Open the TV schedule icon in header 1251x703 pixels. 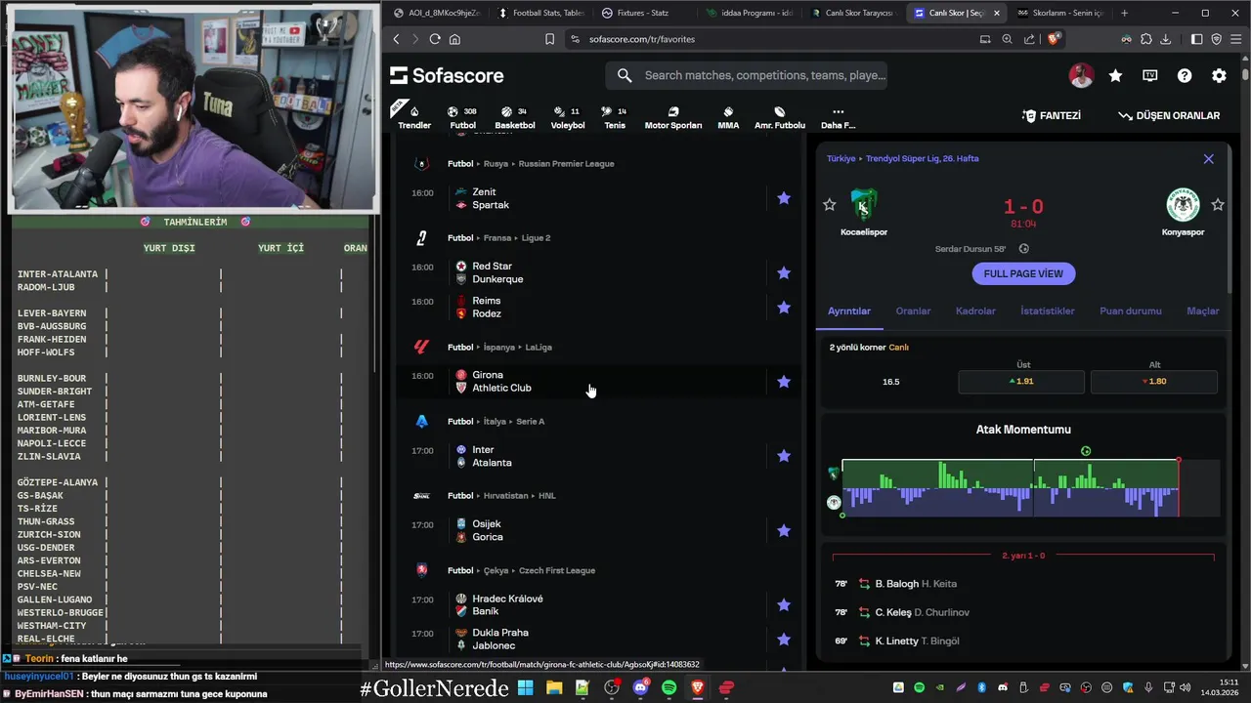click(x=1150, y=75)
